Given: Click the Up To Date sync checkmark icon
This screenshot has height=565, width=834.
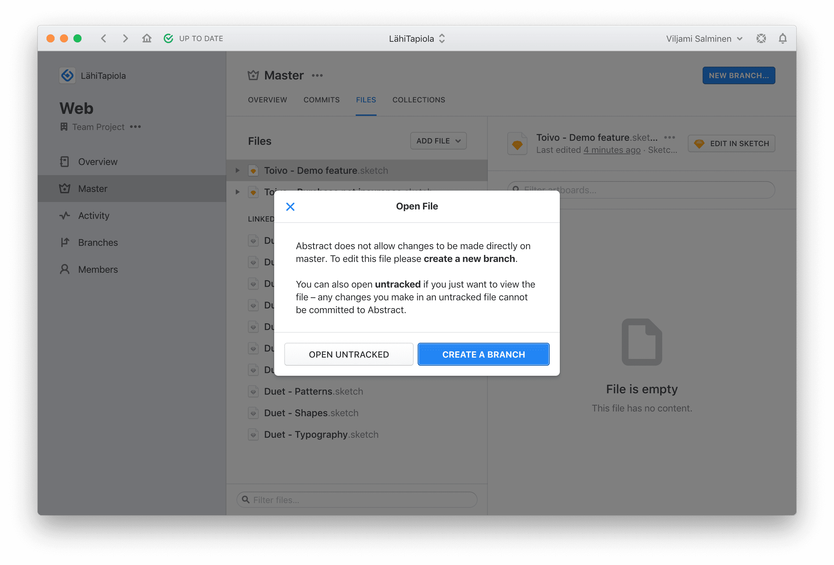Looking at the screenshot, I should click(168, 38).
